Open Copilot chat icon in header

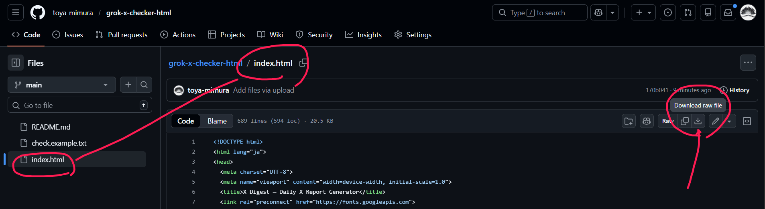click(598, 12)
